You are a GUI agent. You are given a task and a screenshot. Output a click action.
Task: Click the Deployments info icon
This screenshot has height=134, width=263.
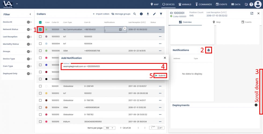tap(256, 105)
